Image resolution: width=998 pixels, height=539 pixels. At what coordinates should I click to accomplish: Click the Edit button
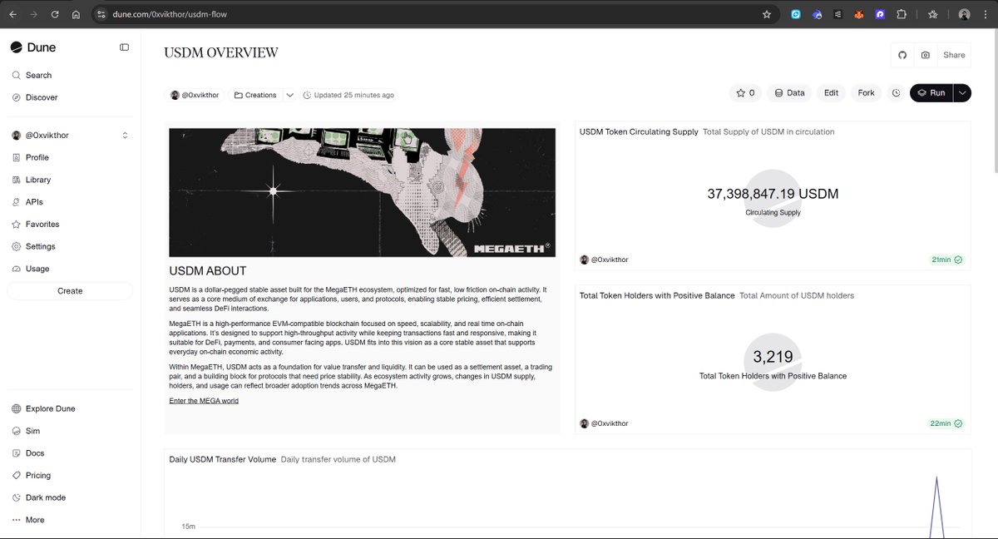tap(831, 93)
